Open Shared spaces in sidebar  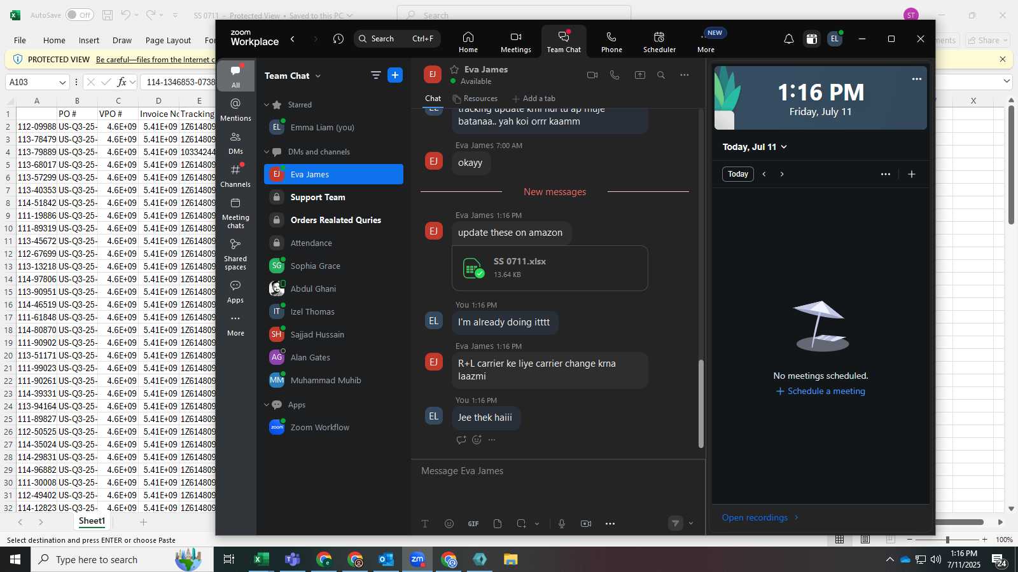pos(235,254)
